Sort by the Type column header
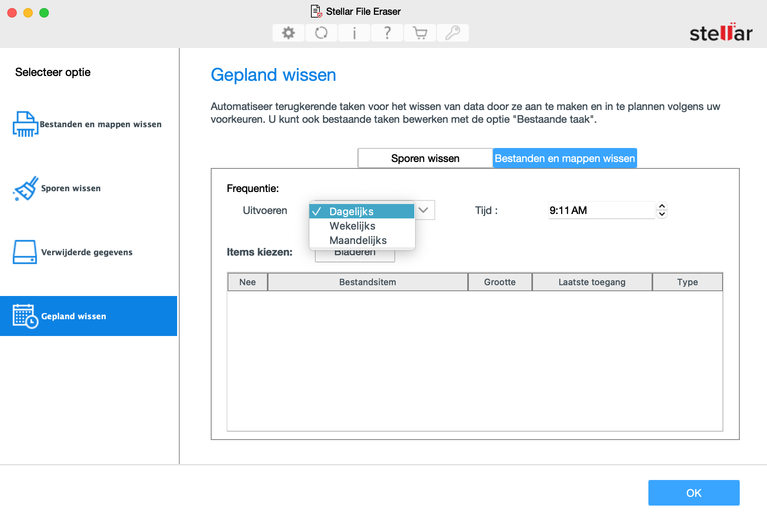The height and width of the screenshot is (520, 767). (688, 282)
